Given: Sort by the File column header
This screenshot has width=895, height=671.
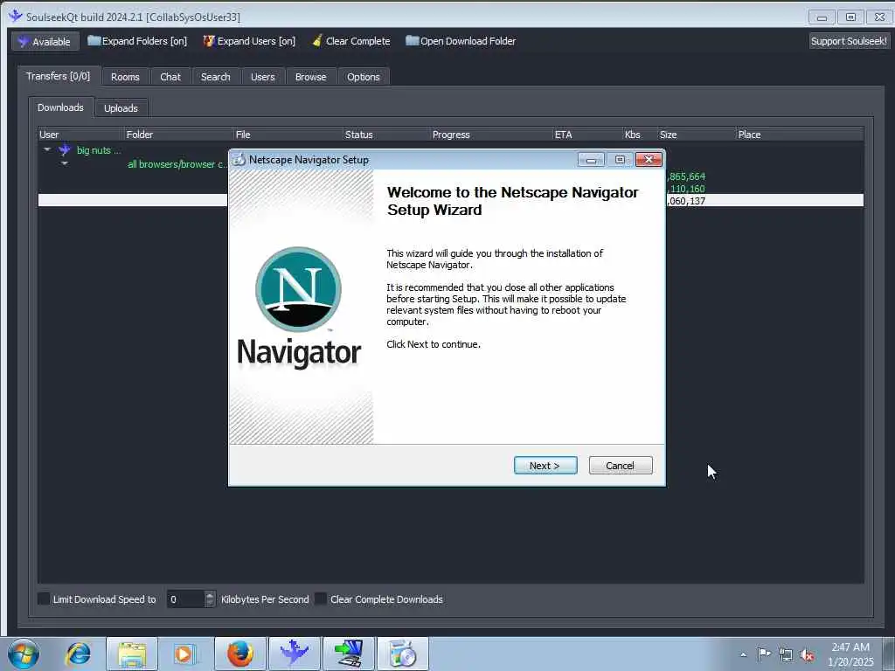Looking at the screenshot, I should click(x=288, y=135).
